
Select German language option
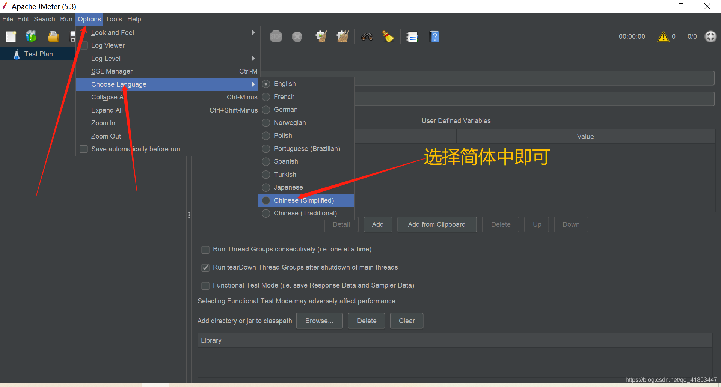[306, 110]
